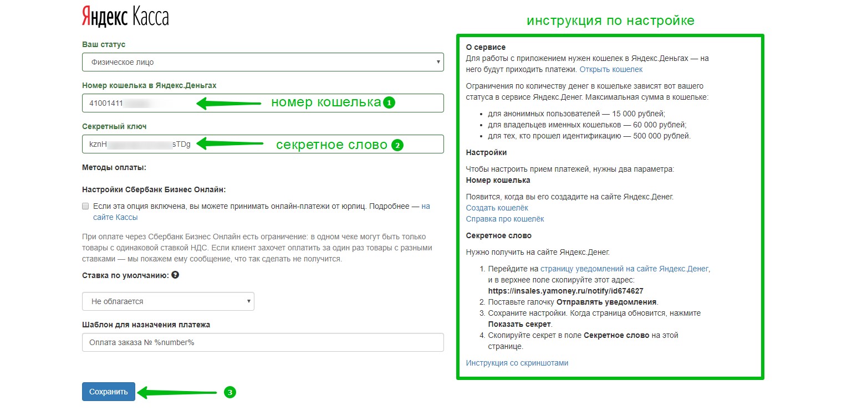Click the Сохранить button

(109, 392)
